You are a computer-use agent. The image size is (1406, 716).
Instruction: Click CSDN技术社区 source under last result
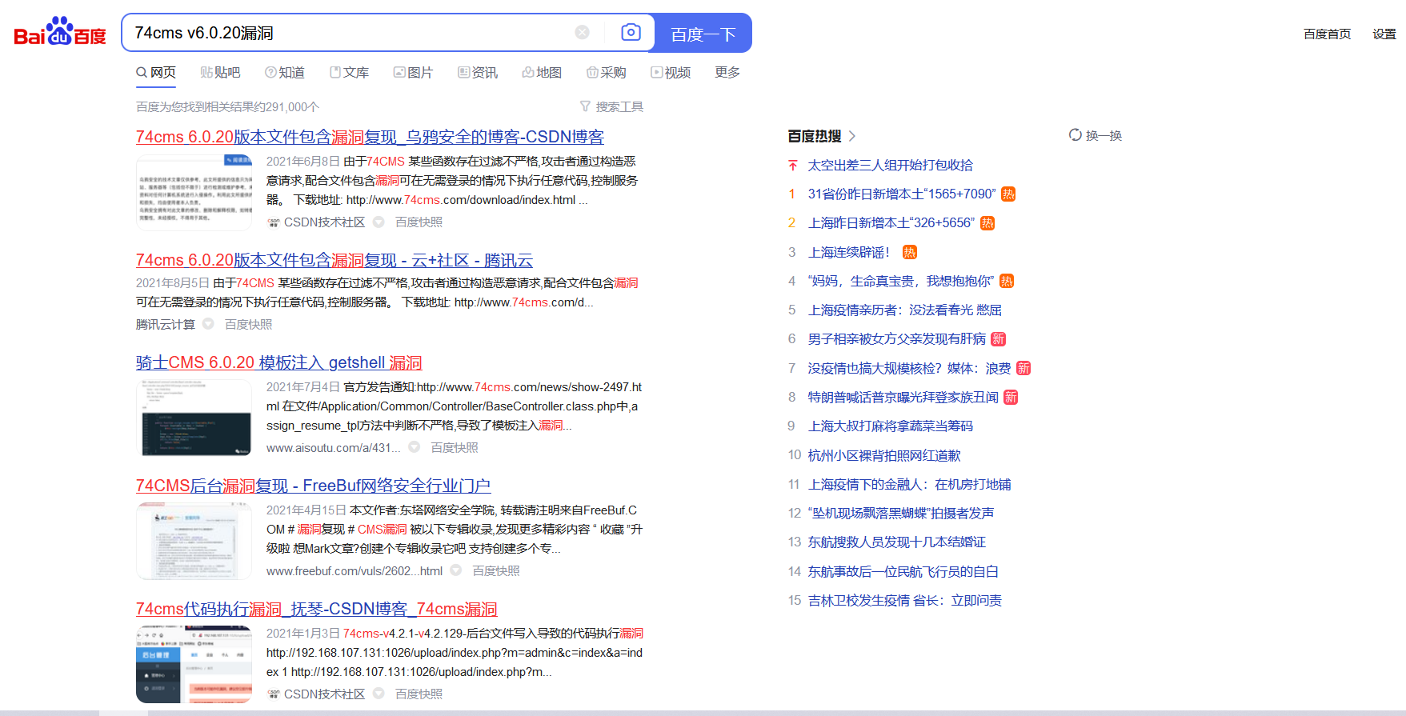click(x=324, y=694)
